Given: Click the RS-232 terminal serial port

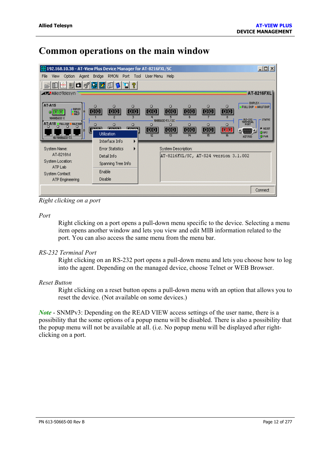Looking at the screenshot, I should [x=248, y=131].
